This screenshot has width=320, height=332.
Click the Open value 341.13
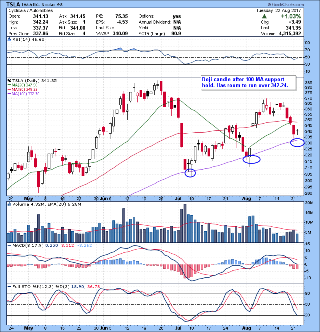pyautogui.click(x=40, y=16)
